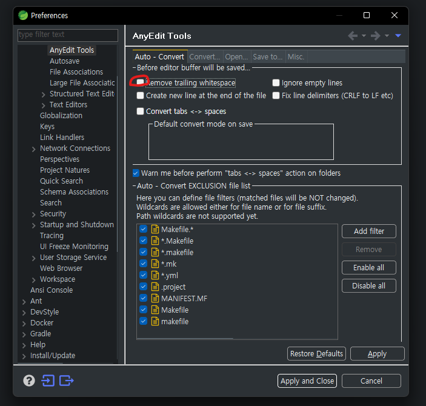Screen dimensions: 426x406
Task: Expand Network Connections tree node
Action: coord(33,149)
